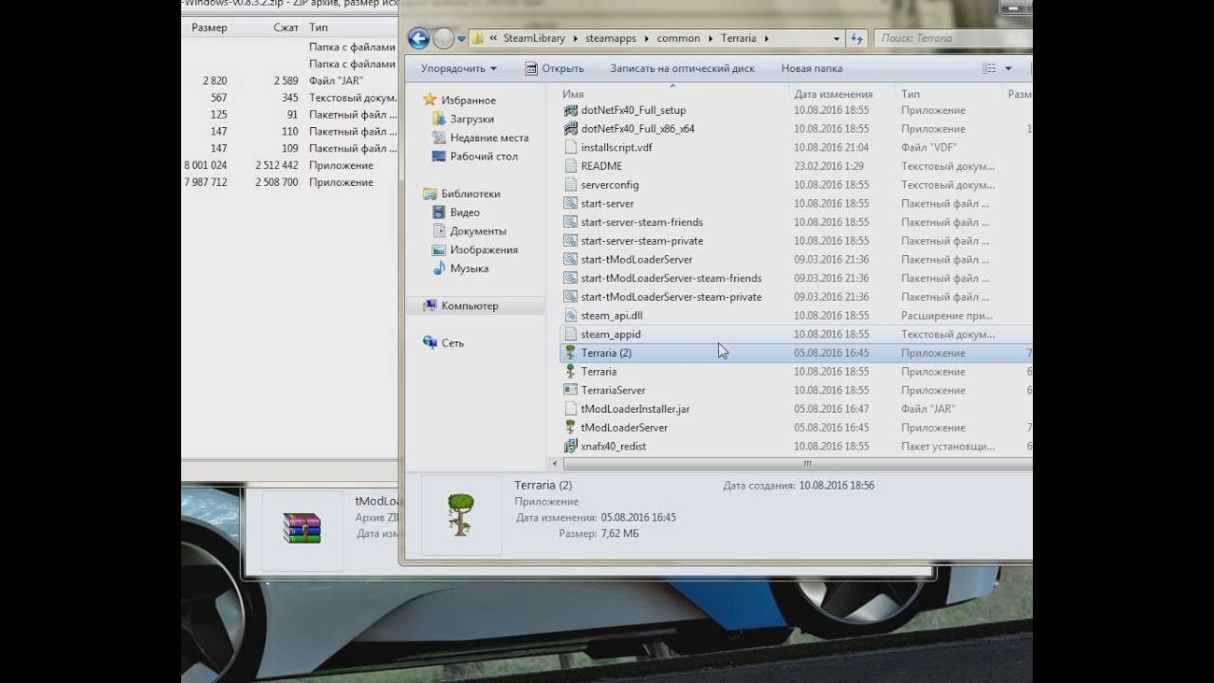1214x683 pixels.
Task: Click SteamLibrary in the address breadcrumb
Action: point(534,39)
